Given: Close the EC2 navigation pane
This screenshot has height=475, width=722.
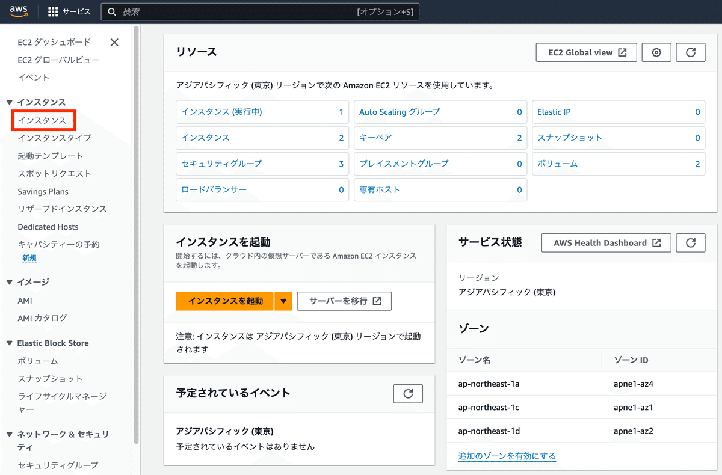Looking at the screenshot, I should coord(114,42).
